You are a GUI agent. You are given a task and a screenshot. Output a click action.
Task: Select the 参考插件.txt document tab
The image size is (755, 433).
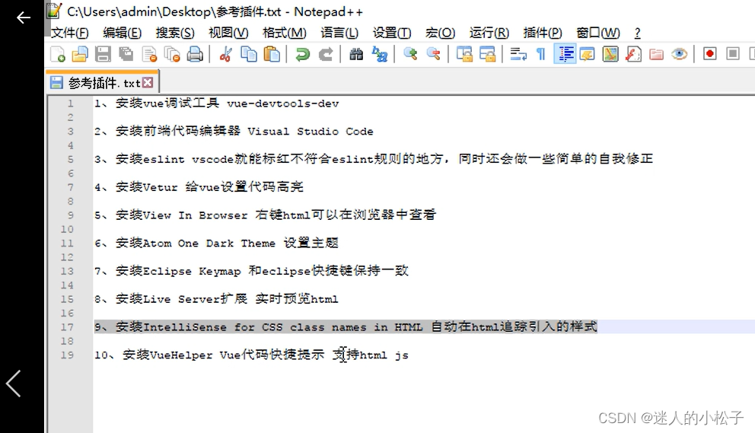pos(103,83)
